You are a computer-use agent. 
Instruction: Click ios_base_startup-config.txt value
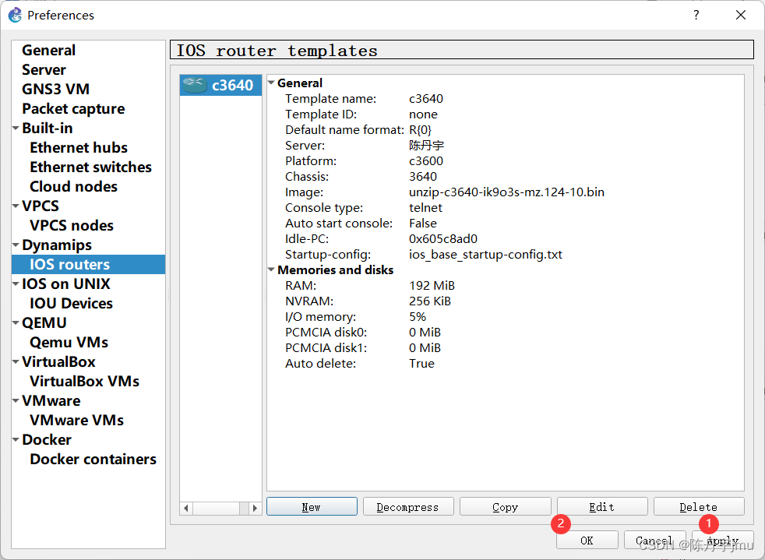pyautogui.click(x=485, y=255)
